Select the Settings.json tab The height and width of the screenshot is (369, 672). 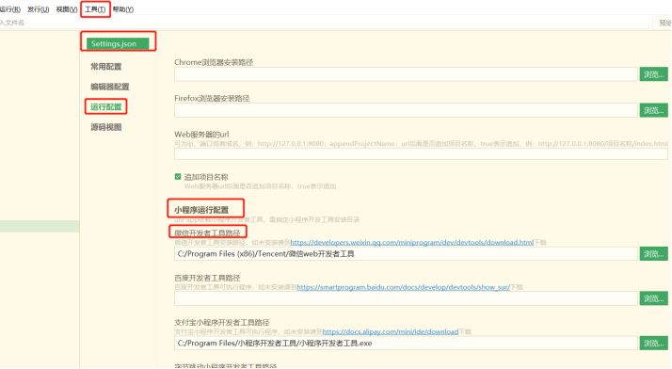click(118, 43)
